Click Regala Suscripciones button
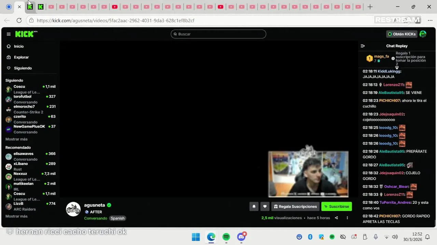Viewport: 437px width, 245px height. click(x=295, y=207)
